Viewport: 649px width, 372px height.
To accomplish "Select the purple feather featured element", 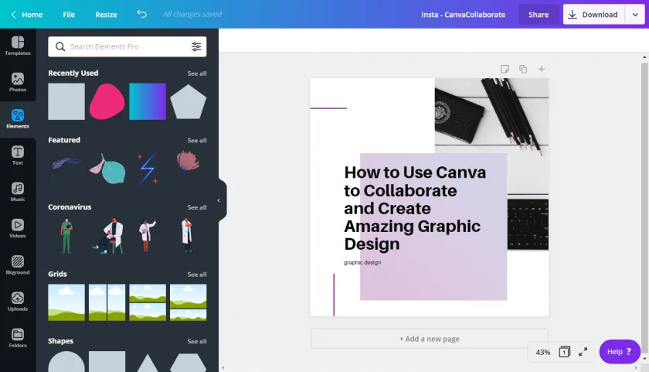I will (66, 164).
